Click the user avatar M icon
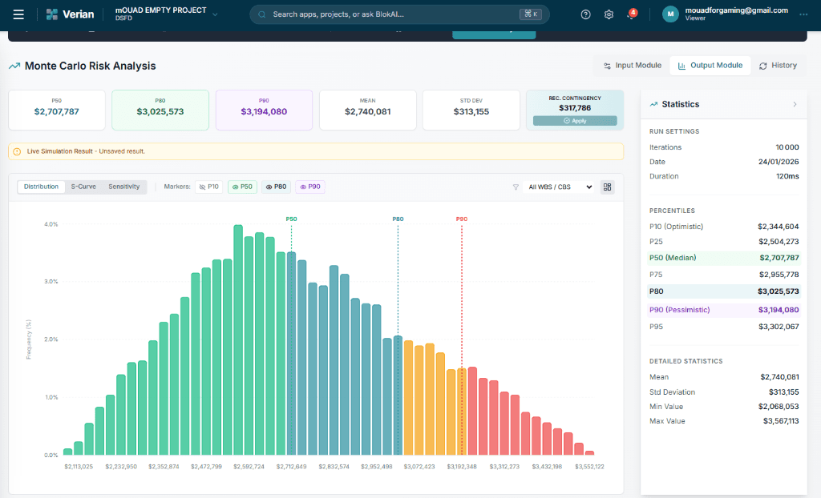 point(670,14)
